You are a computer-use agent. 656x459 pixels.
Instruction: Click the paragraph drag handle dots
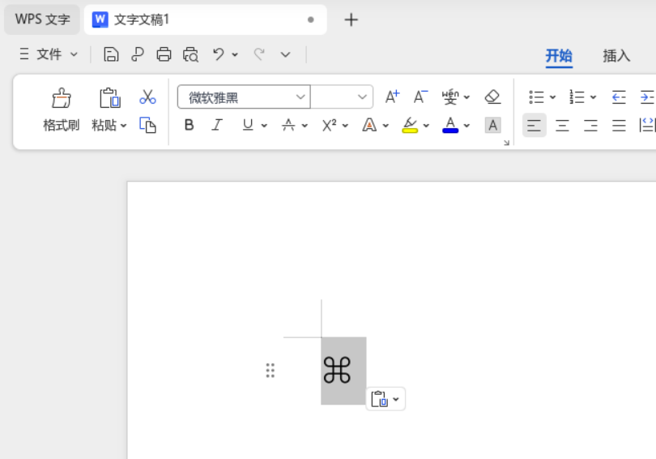pyautogui.click(x=270, y=371)
